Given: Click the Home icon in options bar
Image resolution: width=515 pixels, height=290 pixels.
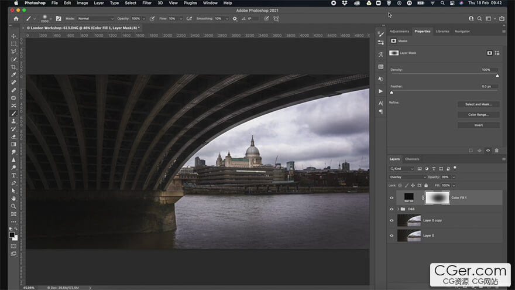Looking at the screenshot, I should [x=16, y=19].
